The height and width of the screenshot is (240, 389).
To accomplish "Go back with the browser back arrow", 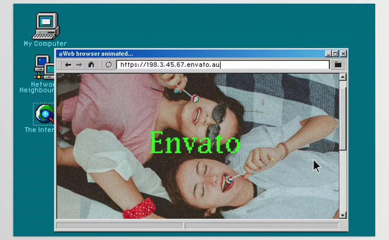I will pyautogui.click(x=68, y=65).
